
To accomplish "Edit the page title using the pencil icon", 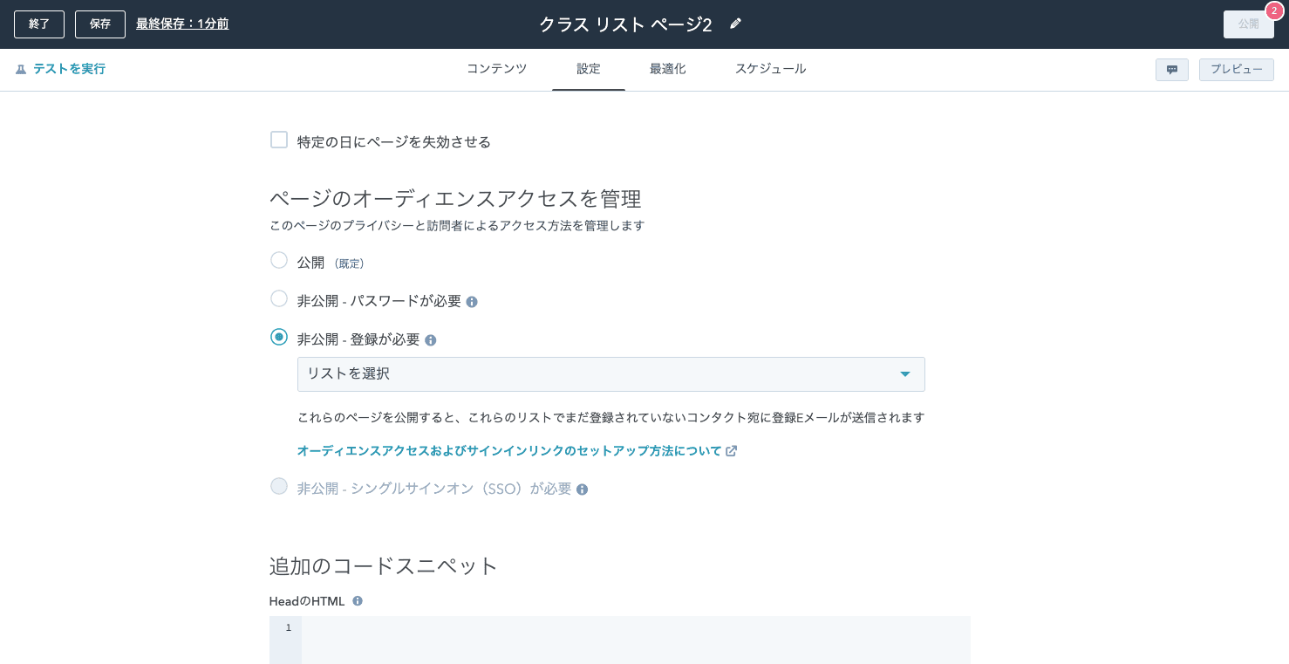I will pos(735,24).
